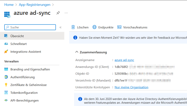Click into the Suche search field
This screenshot has width=187, height=106.
click(x=30, y=27)
